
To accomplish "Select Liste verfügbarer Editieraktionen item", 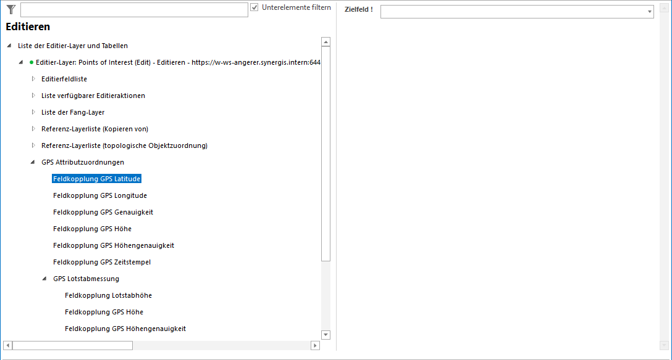I will pyautogui.click(x=93, y=96).
